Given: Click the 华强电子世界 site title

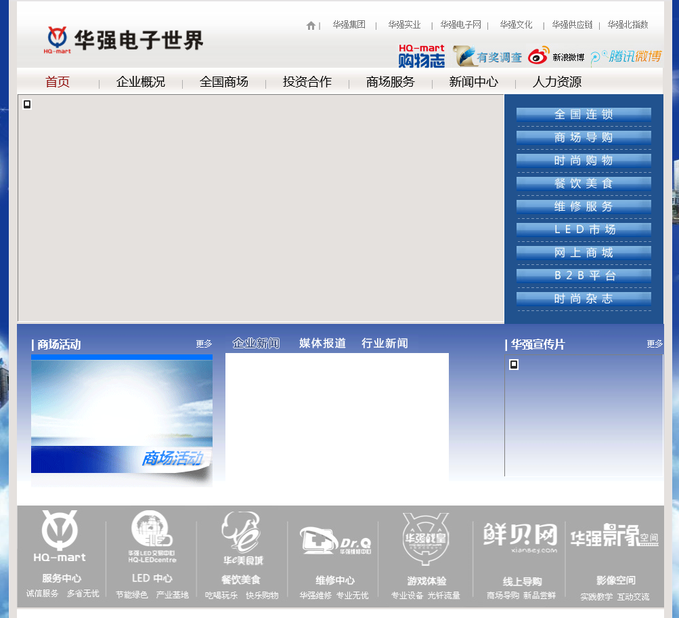Looking at the screenshot, I should (139, 40).
